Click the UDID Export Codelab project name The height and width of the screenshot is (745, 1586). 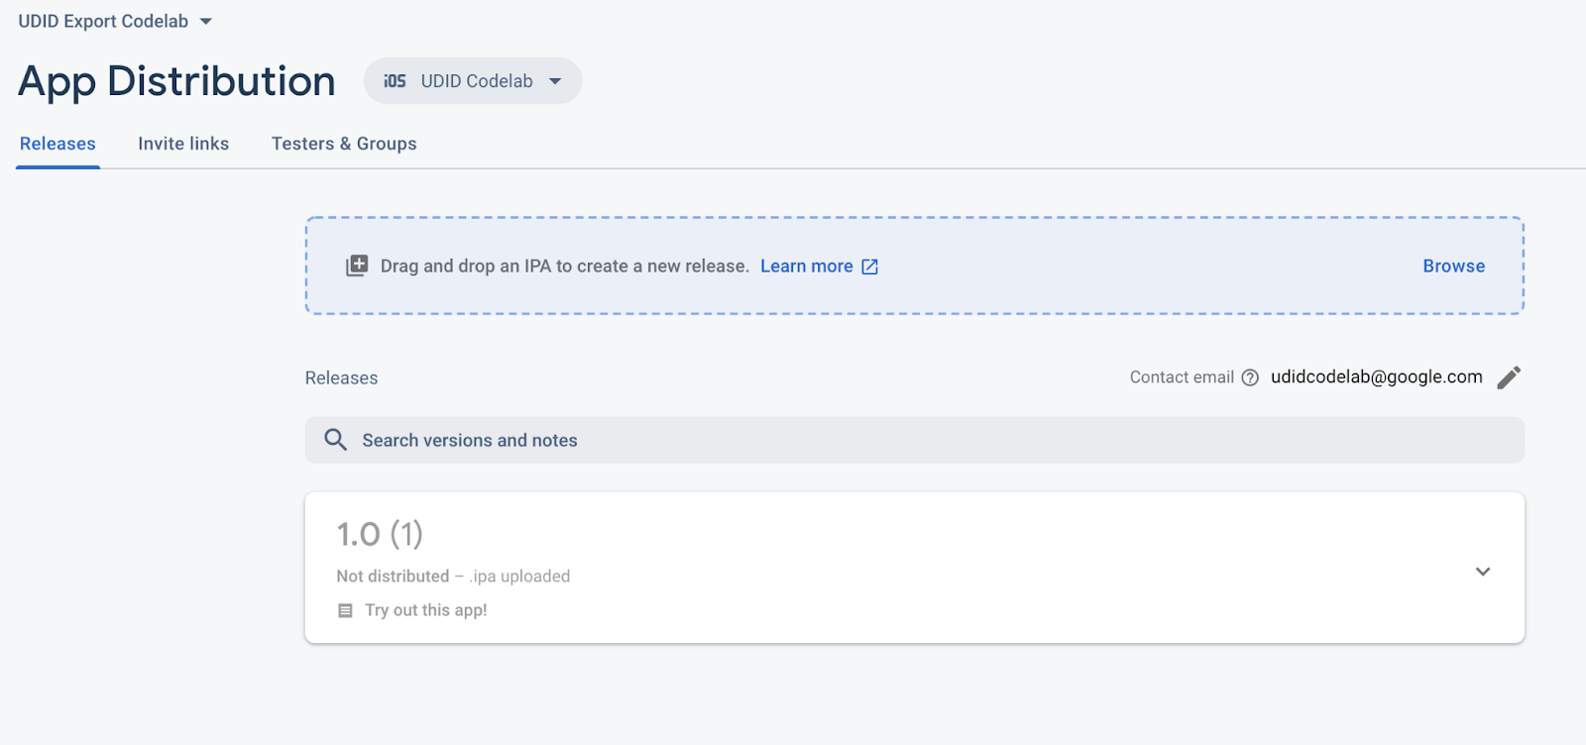pyautogui.click(x=103, y=22)
